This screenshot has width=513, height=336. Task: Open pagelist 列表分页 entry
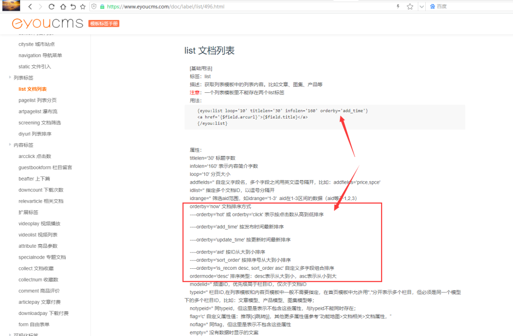[37, 100]
